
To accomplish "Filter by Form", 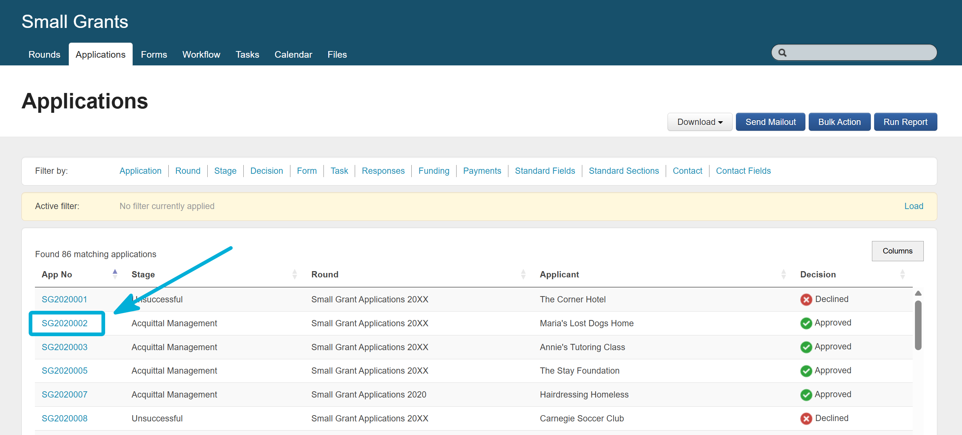I will tap(307, 171).
